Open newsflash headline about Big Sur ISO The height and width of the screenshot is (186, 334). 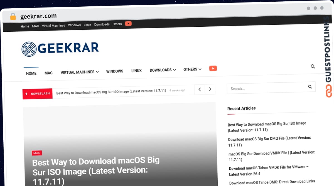(x=111, y=92)
